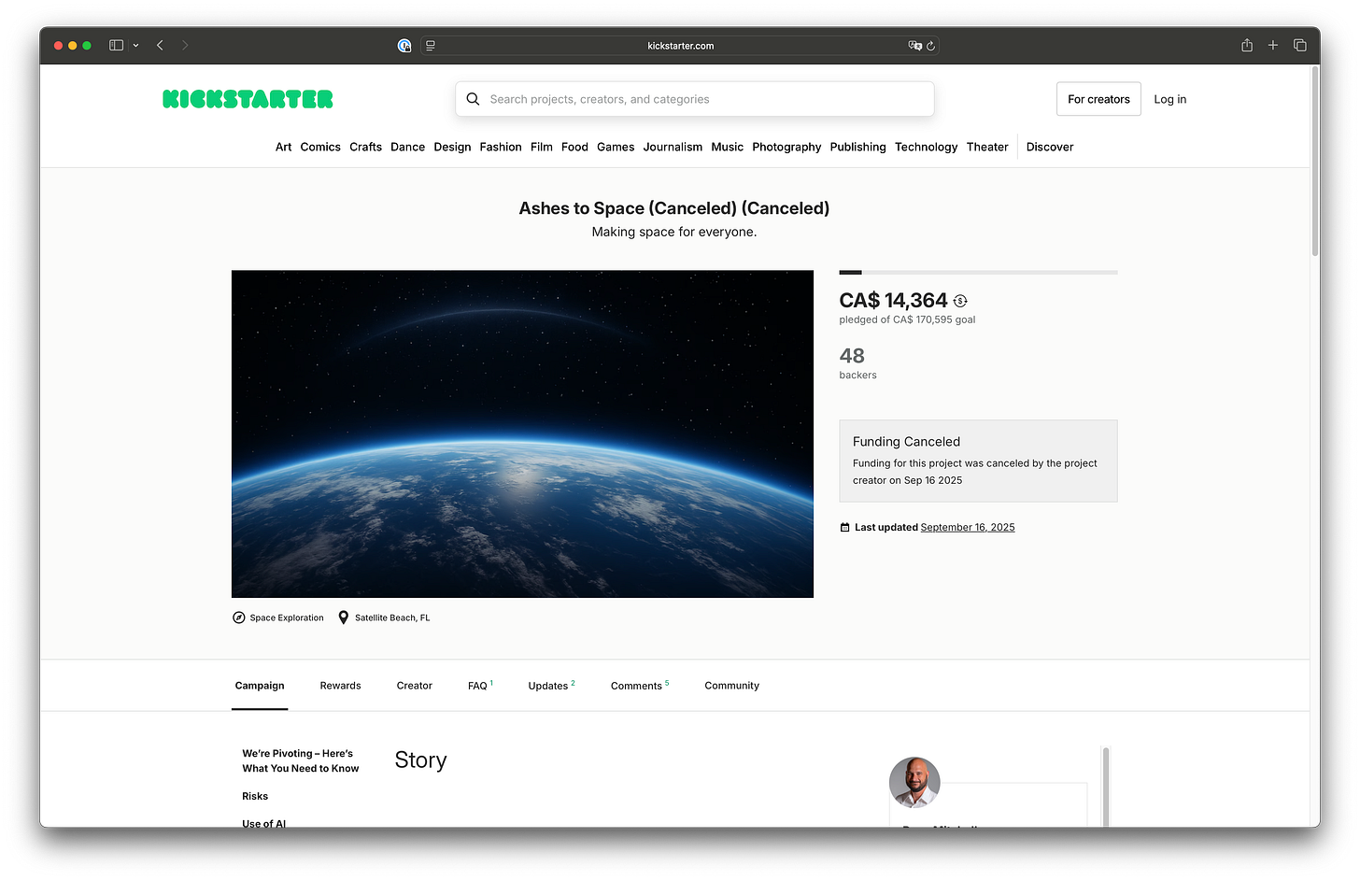The height and width of the screenshot is (880, 1360).
Task: Switch to the Rewards tab
Action: tap(340, 686)
